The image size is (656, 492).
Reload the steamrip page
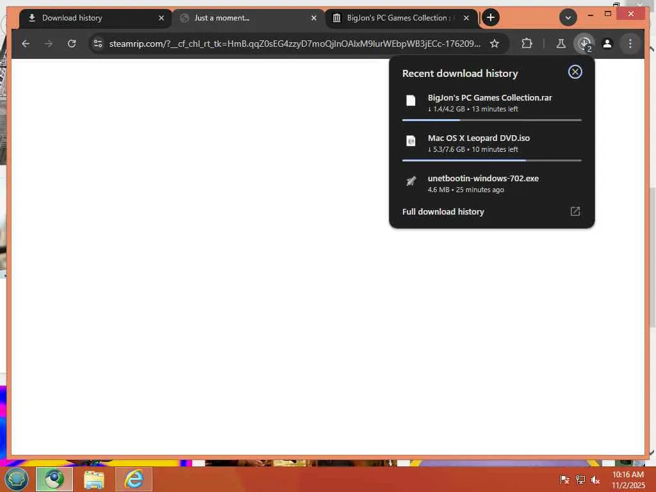coord(72,44)
